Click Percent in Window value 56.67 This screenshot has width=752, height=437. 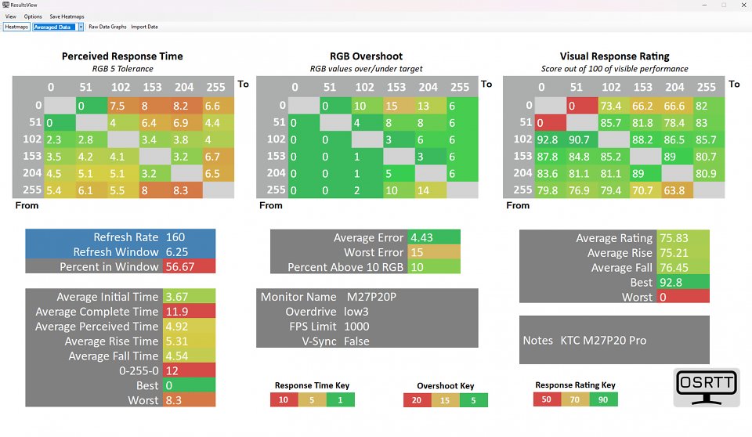coord(189,267)
